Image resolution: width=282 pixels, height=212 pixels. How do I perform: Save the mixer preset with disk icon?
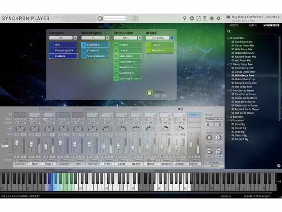(x=208, y=124)
